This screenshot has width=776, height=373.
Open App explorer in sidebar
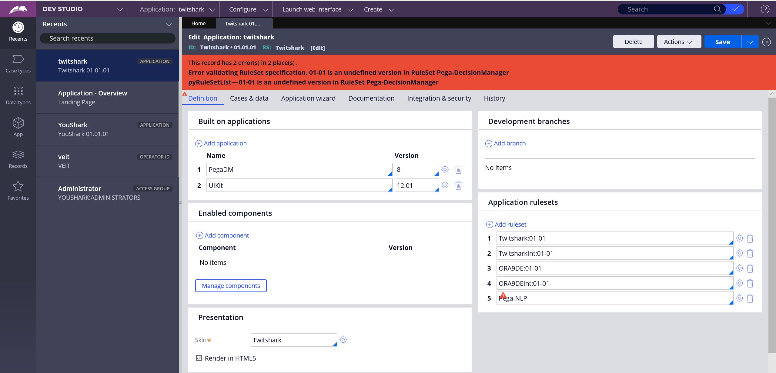point(18,127)
